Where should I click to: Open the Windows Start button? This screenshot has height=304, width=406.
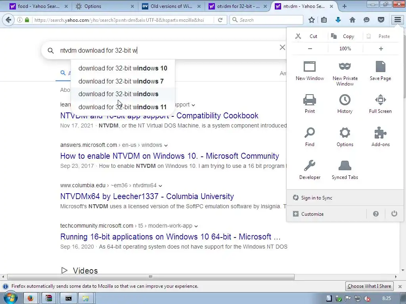10,298
